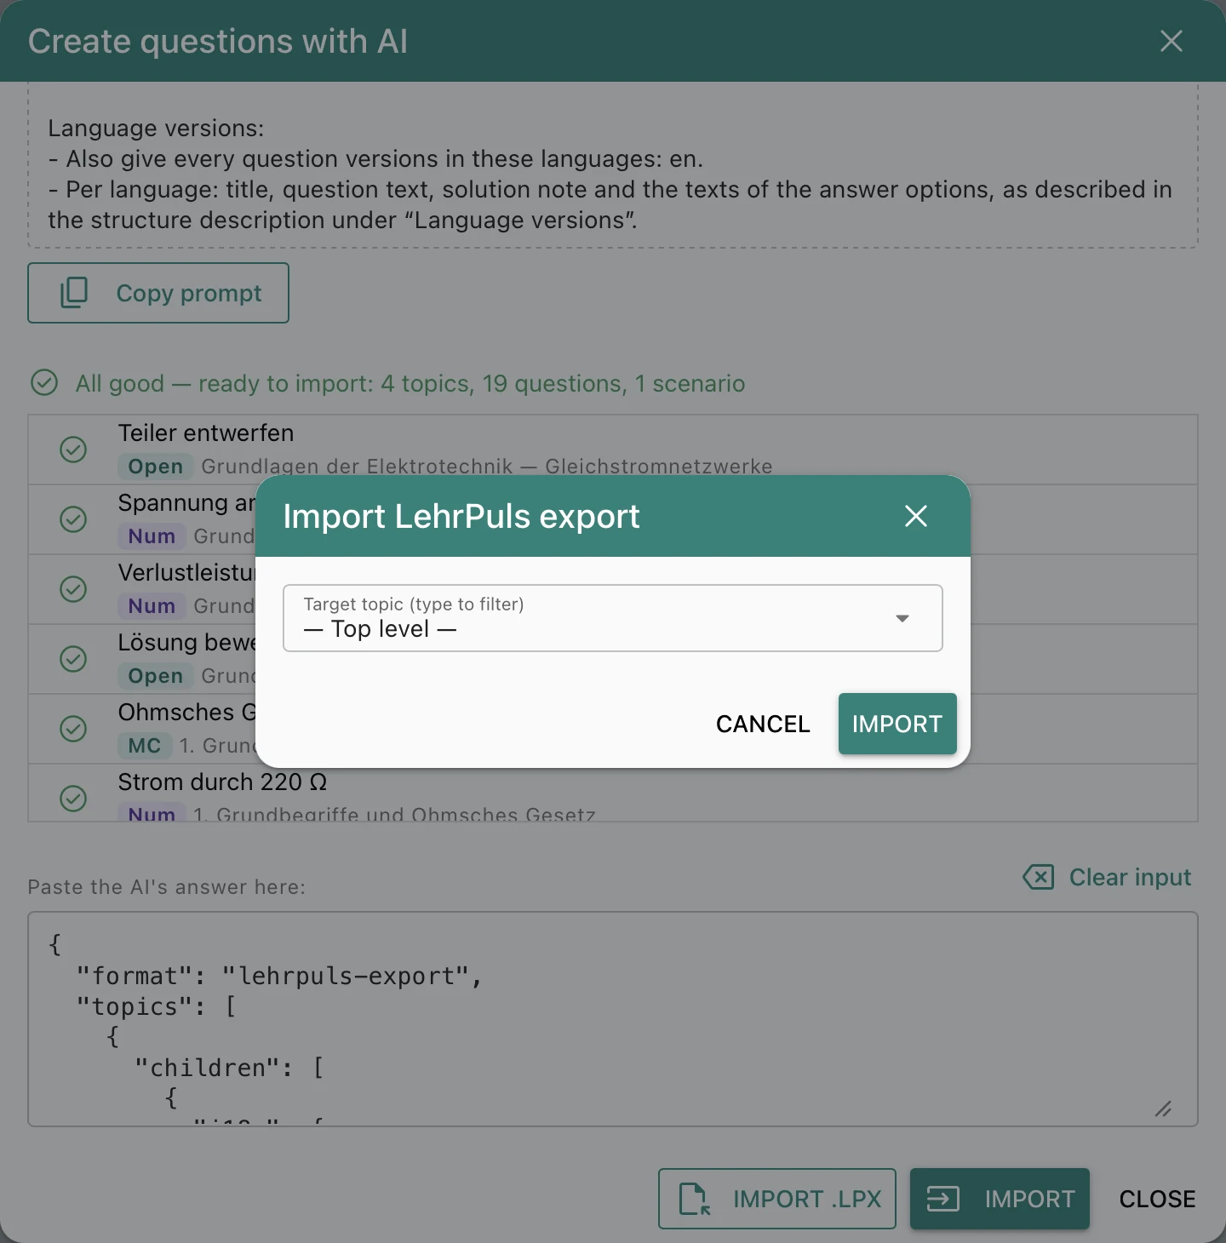
Task: Close the Import LehrPuls export dialog
Action: pos(916,516)
